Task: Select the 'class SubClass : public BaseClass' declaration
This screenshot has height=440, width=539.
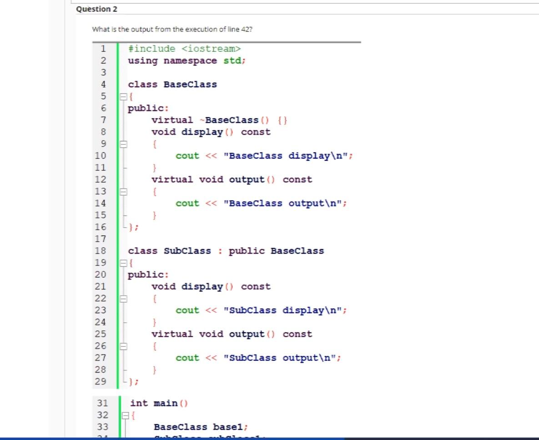Action: point(226,250)
